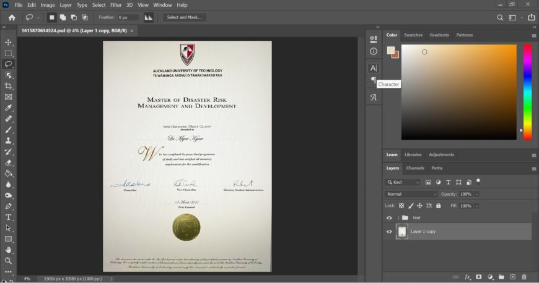Toggle Intersect with Selection mode
539x283 pixels.
tap(84, 17)
